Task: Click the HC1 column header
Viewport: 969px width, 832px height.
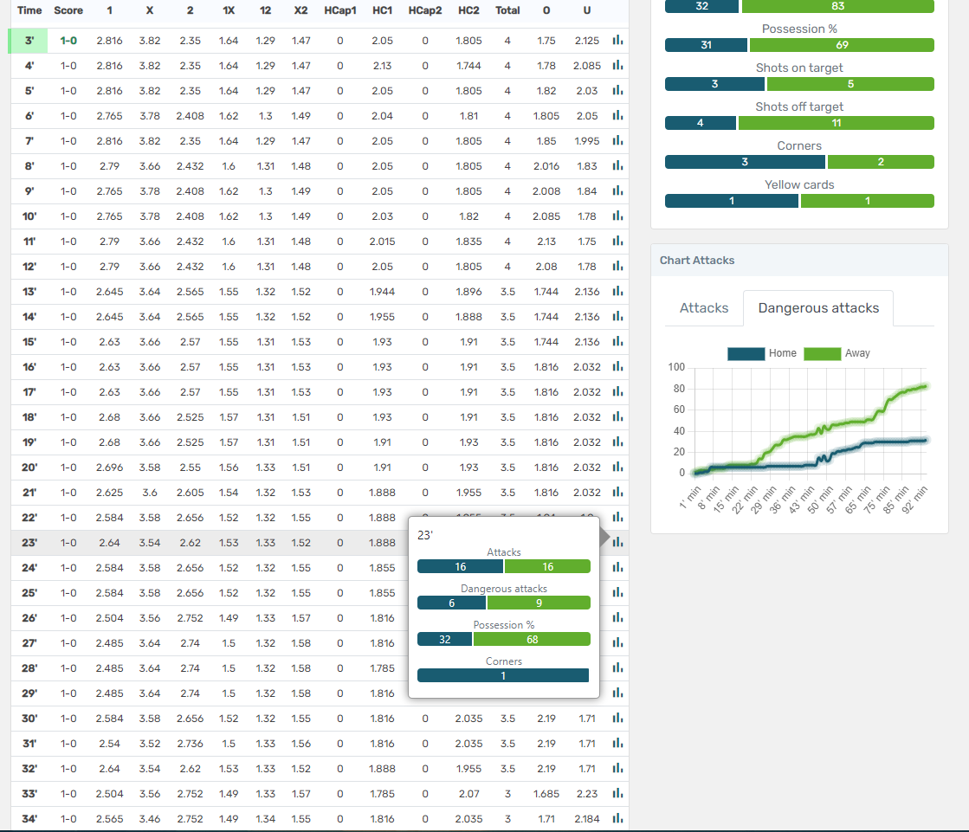Action: tap(382, 10)
